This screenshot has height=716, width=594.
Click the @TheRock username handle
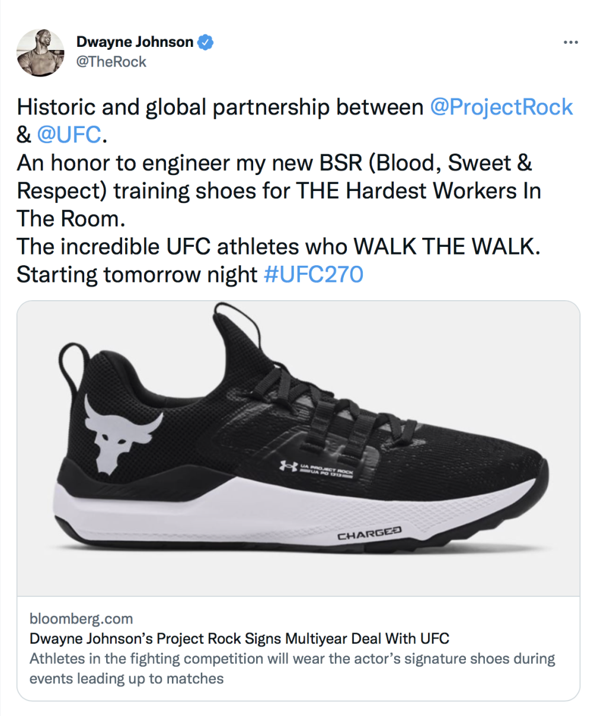pos(110,61)
